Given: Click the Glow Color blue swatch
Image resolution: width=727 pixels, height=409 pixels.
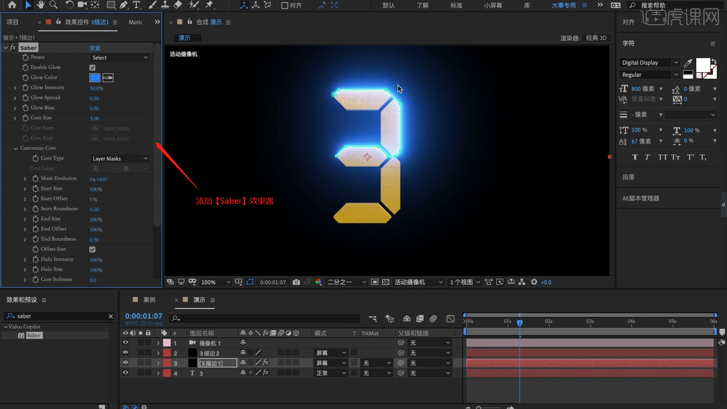Looking at the screenshot, I should pos(95,78).
